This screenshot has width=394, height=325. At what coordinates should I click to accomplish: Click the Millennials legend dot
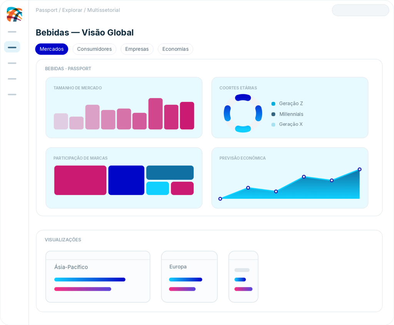click(x=274, y=114)
